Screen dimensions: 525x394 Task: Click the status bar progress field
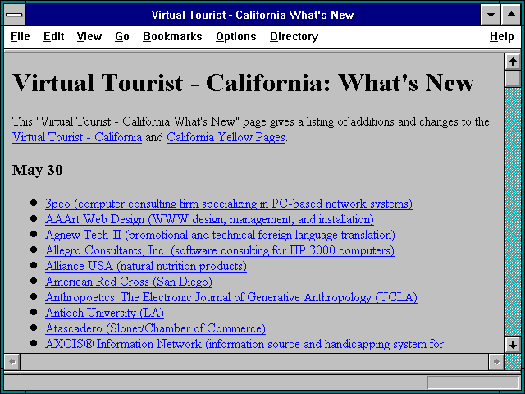tap(473, 382)
